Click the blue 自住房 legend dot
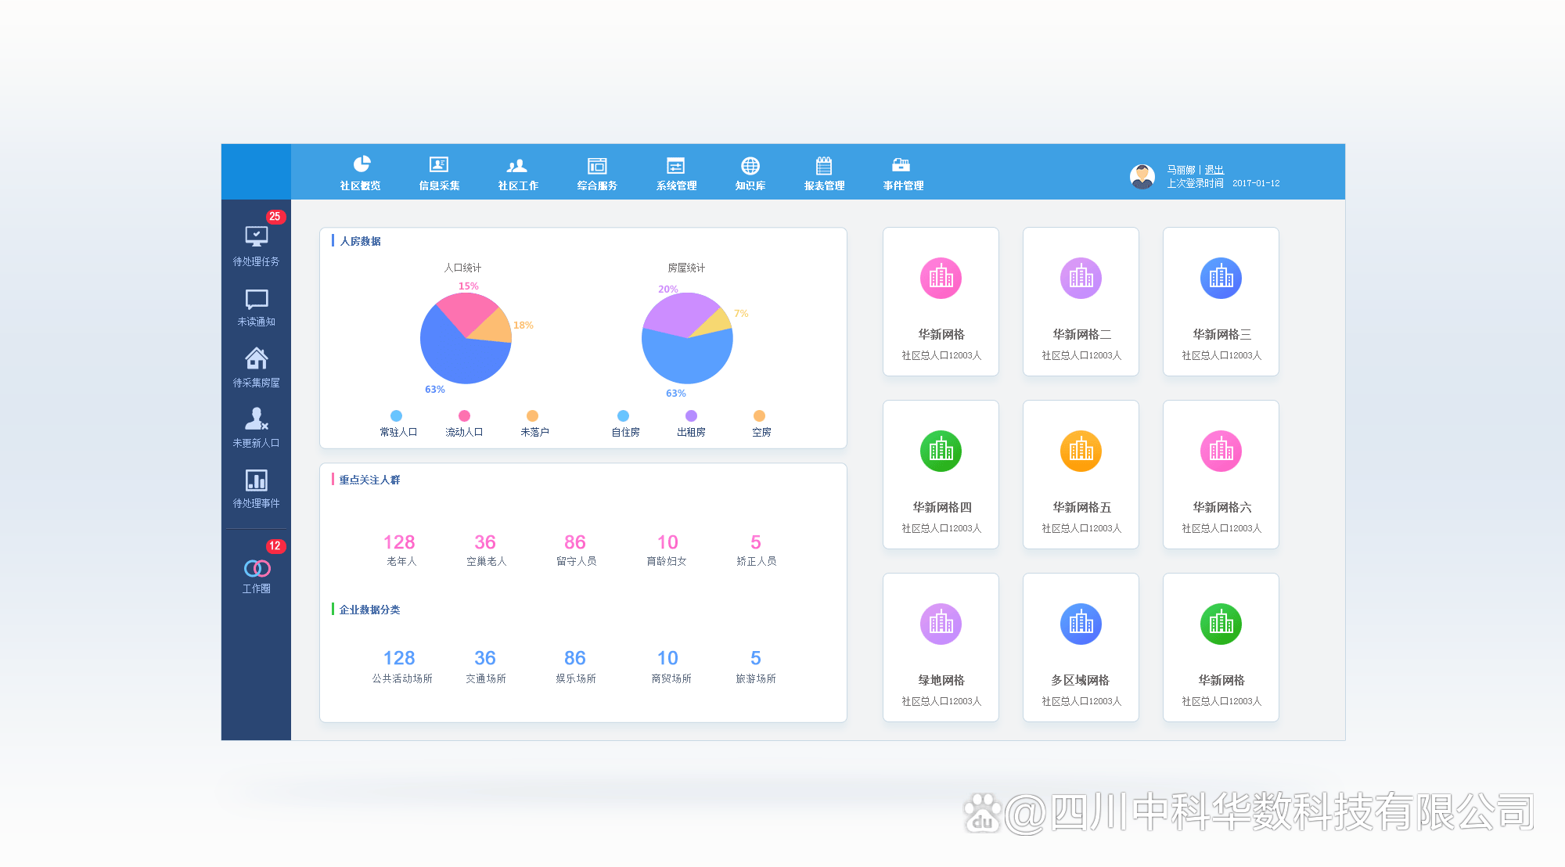Viewport: 1565px width, 867px height. coord(623,416)
